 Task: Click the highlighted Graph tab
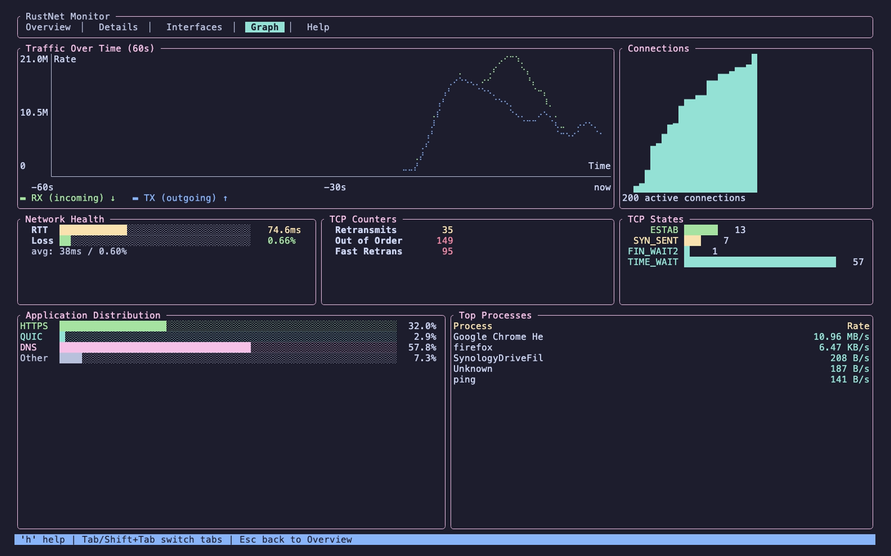click(265, 27)
